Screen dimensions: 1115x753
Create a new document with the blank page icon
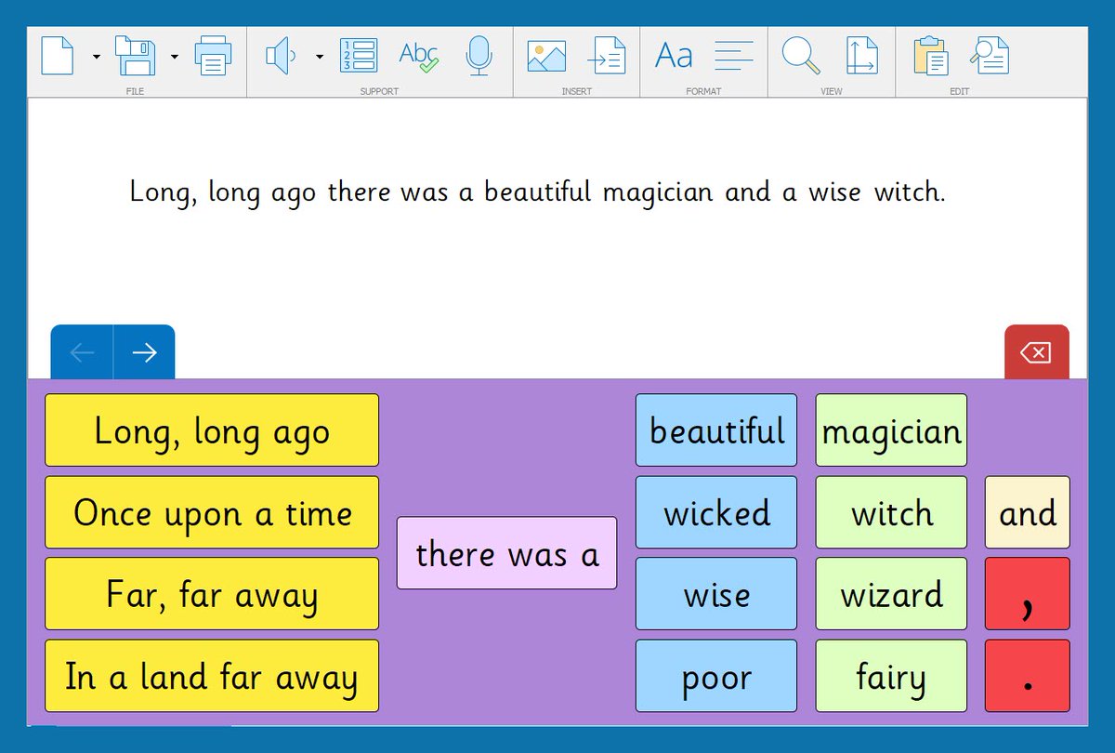click(58, 56)
